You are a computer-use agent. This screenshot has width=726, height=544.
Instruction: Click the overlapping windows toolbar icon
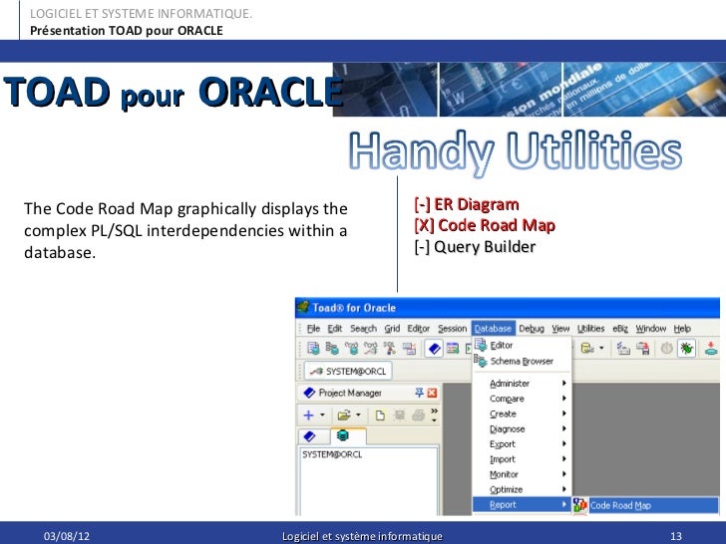click(409, 349)
